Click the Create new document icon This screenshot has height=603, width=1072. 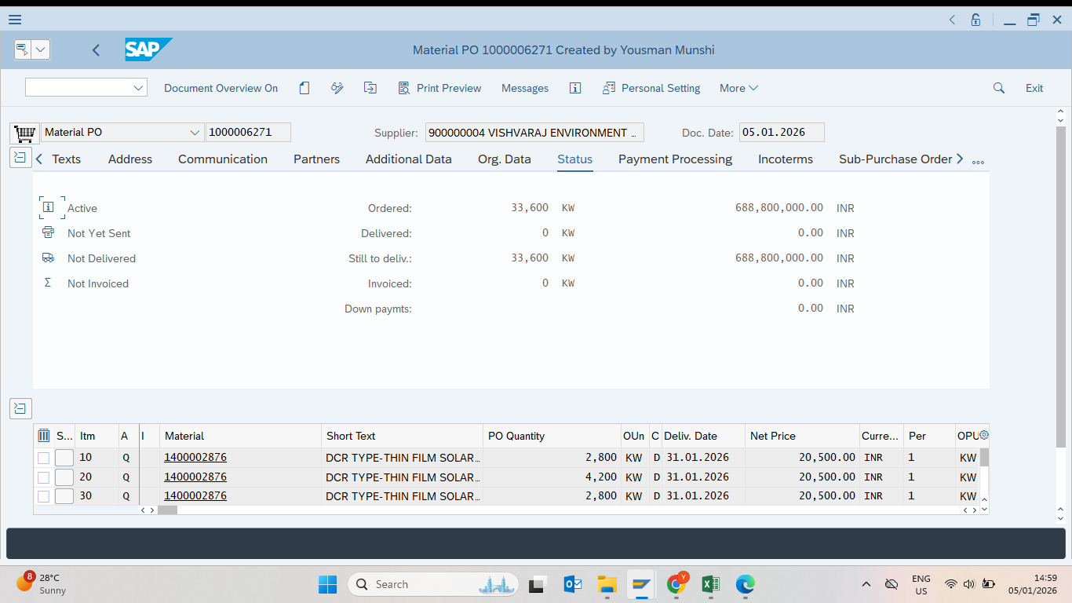point(304,88)
